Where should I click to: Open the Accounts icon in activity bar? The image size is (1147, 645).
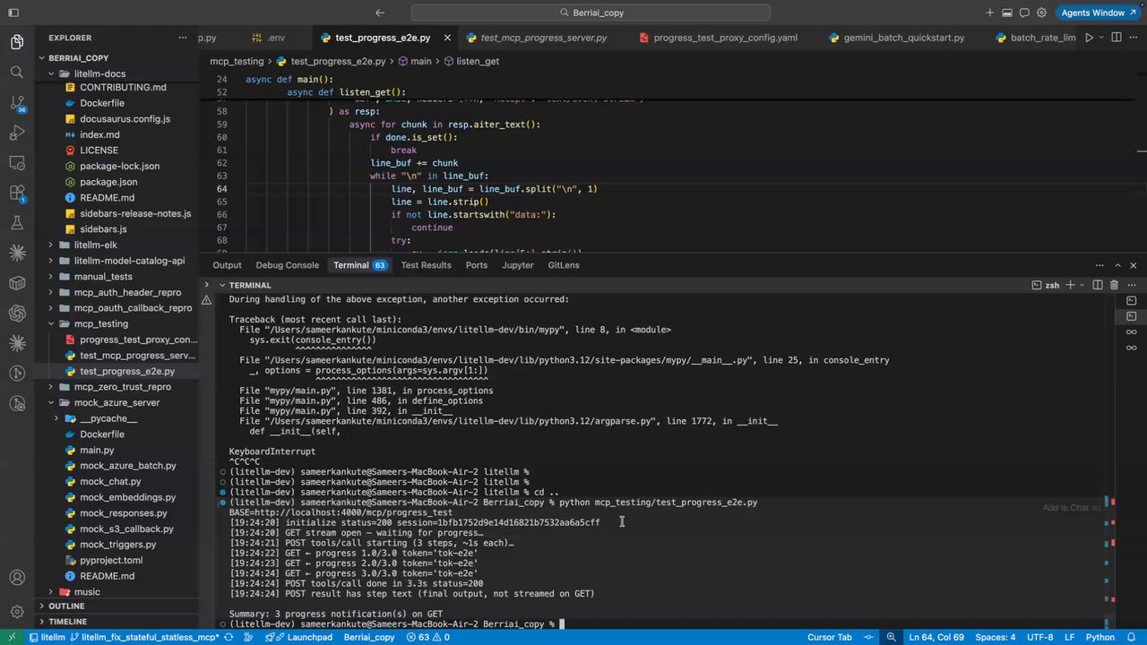(x=17, y=579)
